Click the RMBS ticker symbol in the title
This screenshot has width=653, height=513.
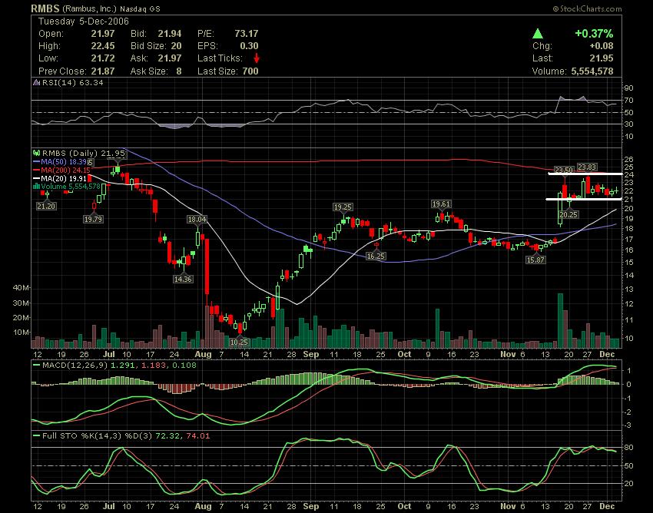[x=46, y=8]
